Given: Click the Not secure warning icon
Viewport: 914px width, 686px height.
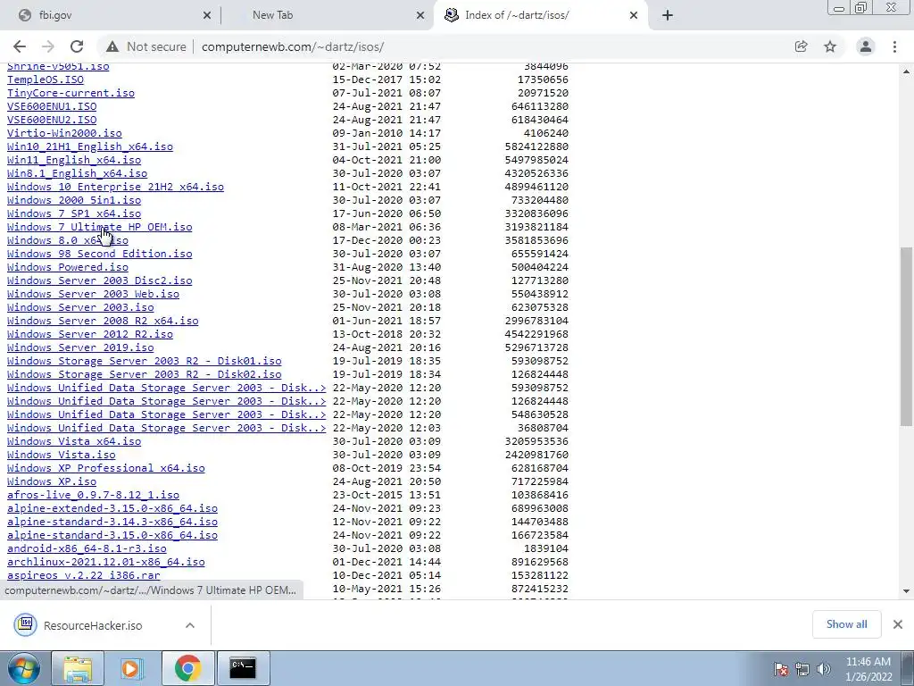Looking at the screenshot, I should [x=112, y=46].
